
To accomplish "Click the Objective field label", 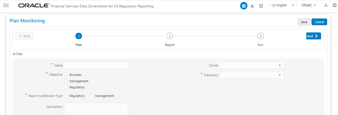I will 56,75.
